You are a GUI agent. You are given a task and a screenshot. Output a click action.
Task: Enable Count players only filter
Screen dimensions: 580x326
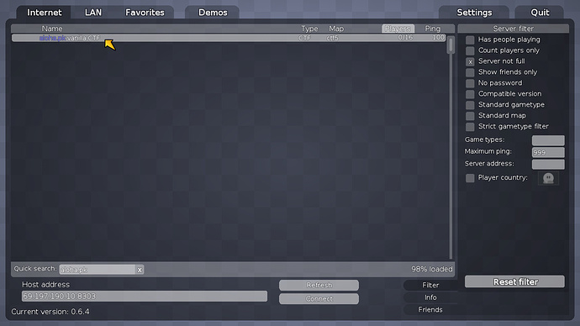470,50
